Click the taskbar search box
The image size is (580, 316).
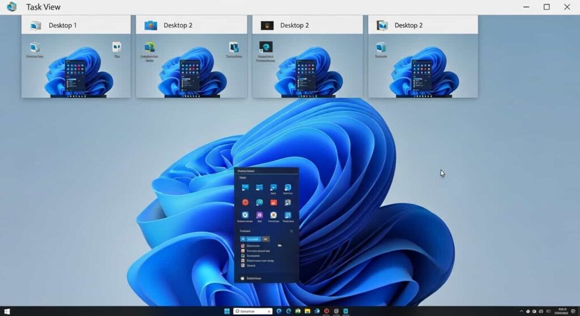pyautogui.click(x=253, y=311)
